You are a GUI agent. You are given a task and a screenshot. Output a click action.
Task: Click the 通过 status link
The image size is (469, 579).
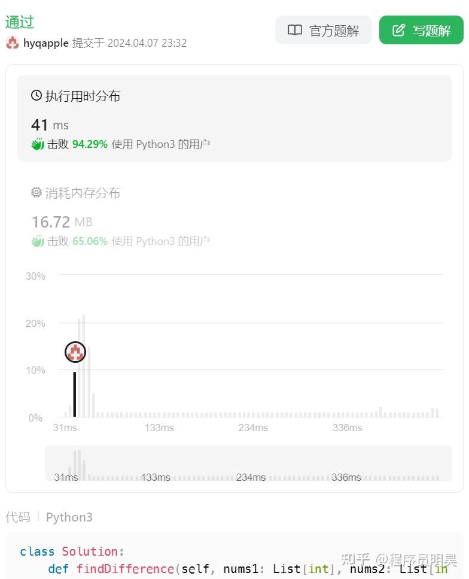click(19, 22)
